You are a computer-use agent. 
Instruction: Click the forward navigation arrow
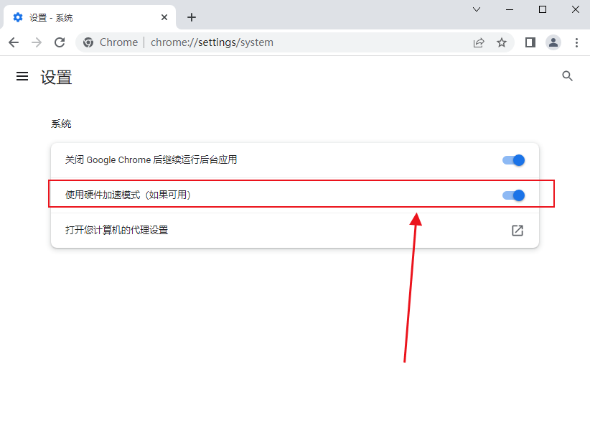pyautogui.click(x=37, y=42)
